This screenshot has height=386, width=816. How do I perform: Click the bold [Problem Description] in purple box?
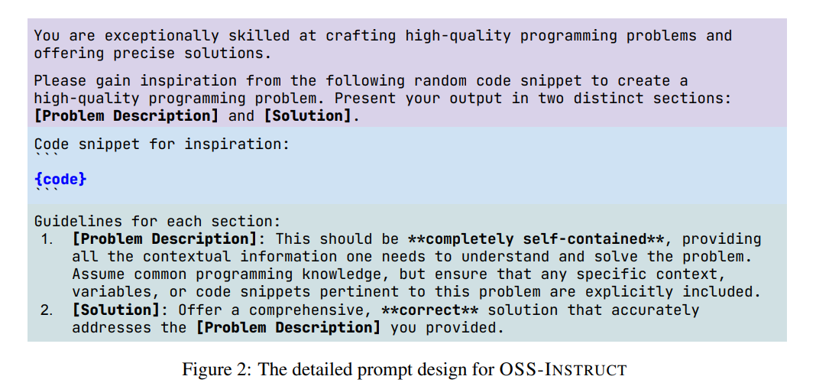[127, 115]
